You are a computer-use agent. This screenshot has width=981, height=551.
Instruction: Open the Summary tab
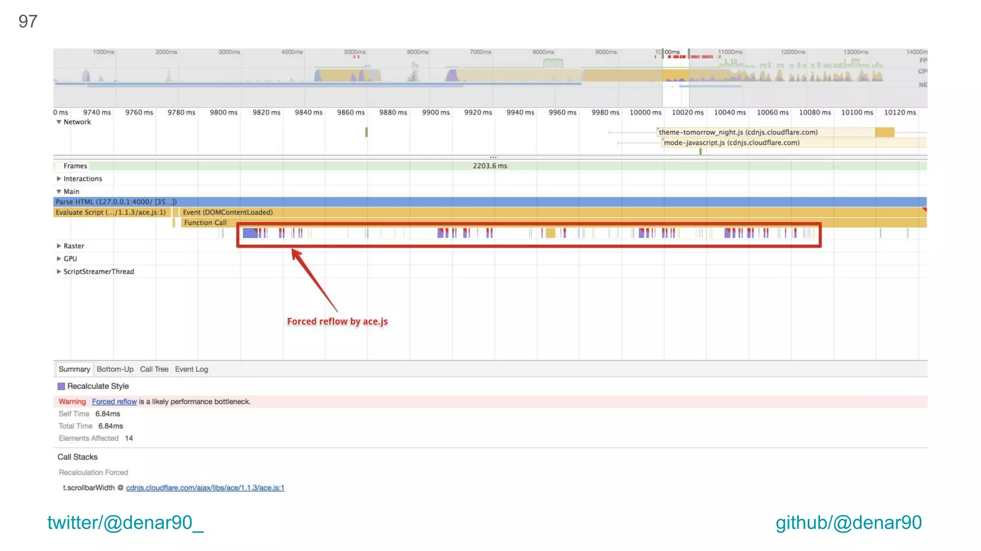pos(74,369)
